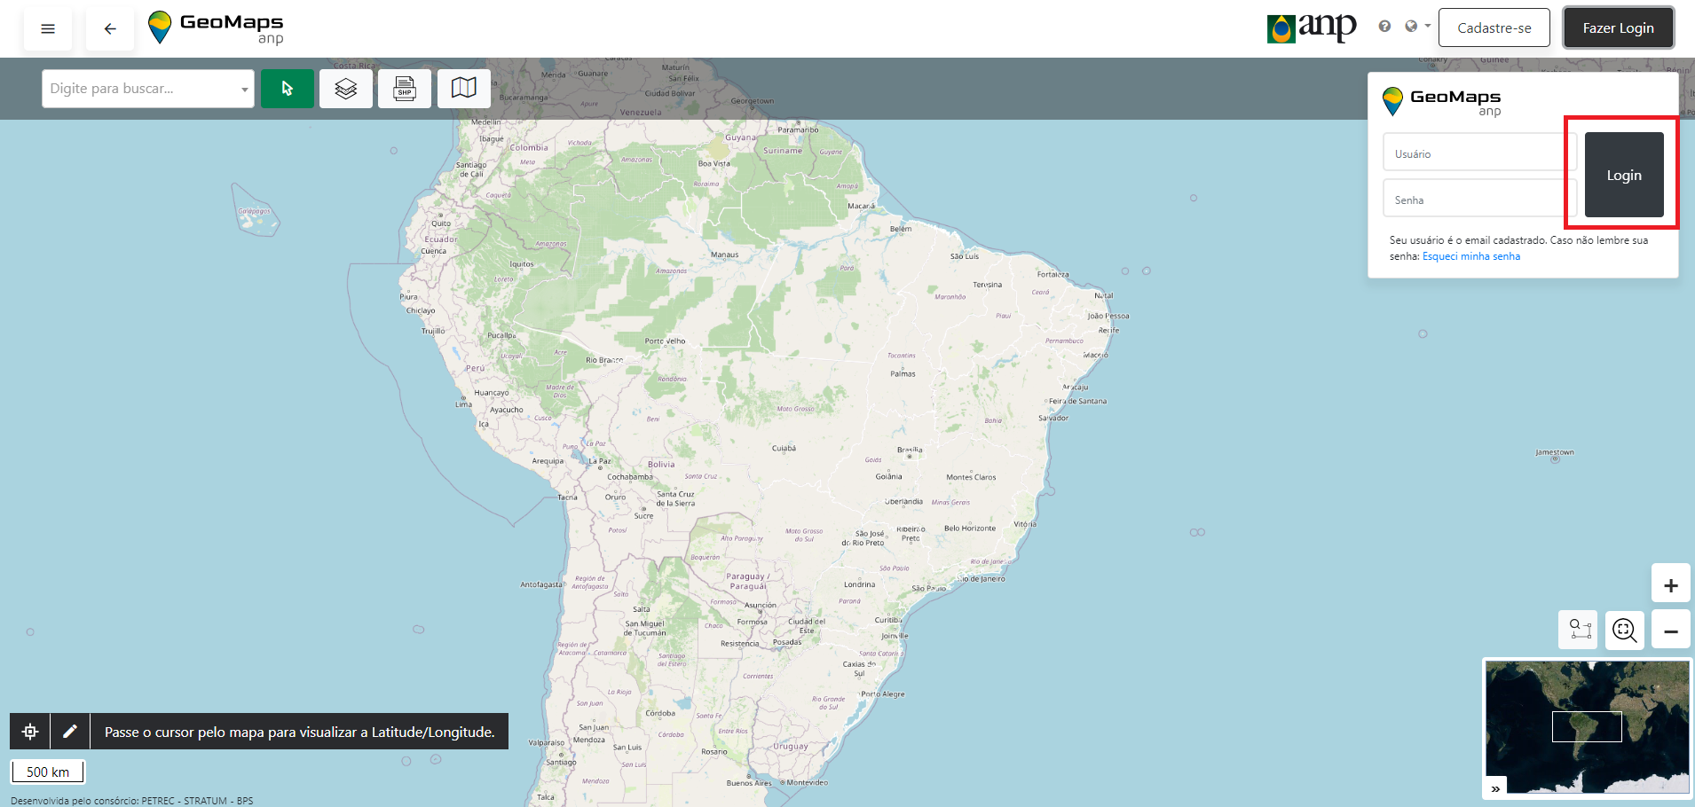The height and width of the screenshot is (807, 1695).
Task: Click the Bolivia country label
Action: point(661,464)
